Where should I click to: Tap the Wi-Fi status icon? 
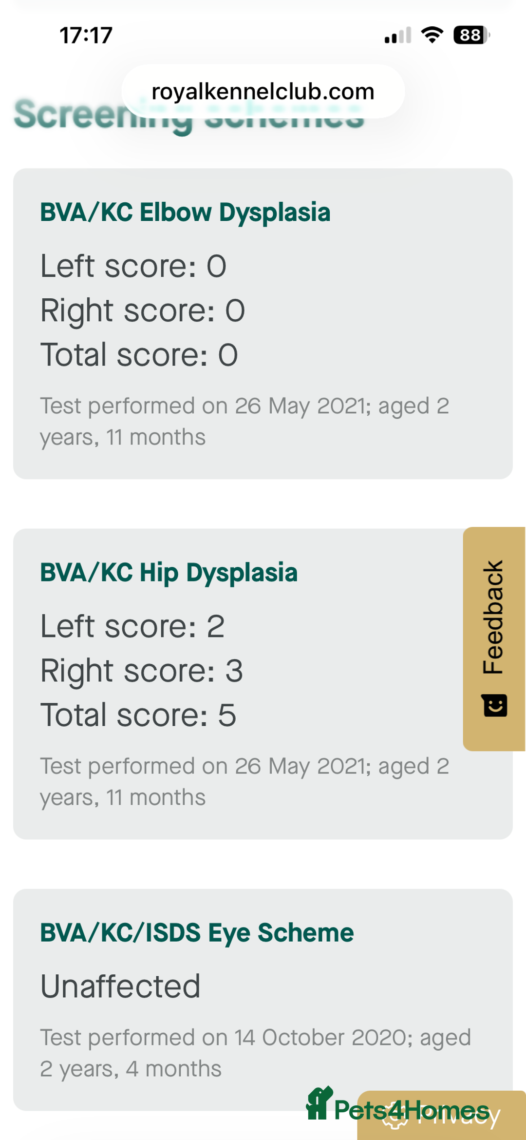(432, 35)
